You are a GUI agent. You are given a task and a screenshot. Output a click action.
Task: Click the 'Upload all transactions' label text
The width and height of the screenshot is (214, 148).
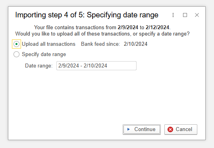(x=48, y=44)
